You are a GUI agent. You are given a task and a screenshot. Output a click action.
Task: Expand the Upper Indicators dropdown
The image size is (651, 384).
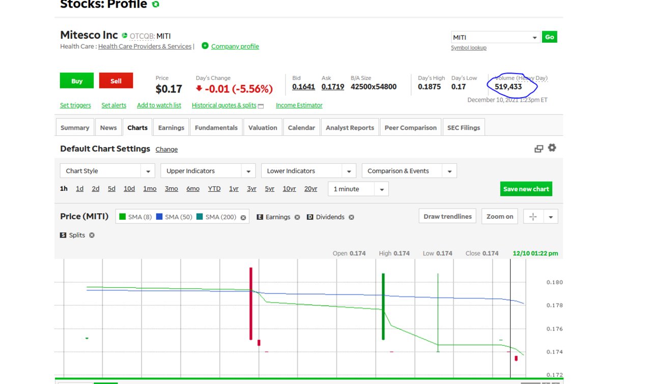coord(208,171)
